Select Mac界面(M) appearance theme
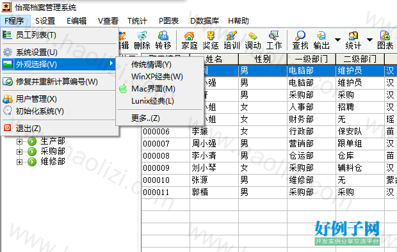397x252 pixels. click(x=160, y=89)
